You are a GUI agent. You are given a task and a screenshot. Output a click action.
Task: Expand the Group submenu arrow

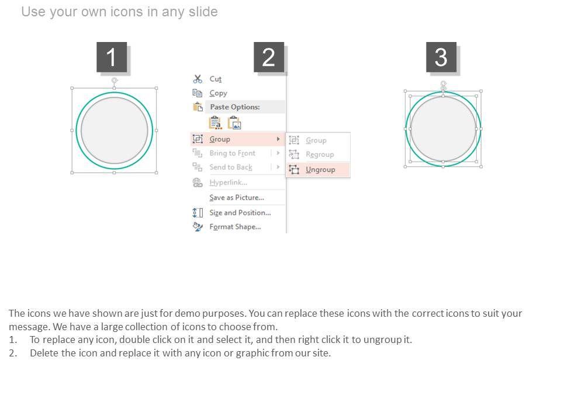(x=278, y=139)
